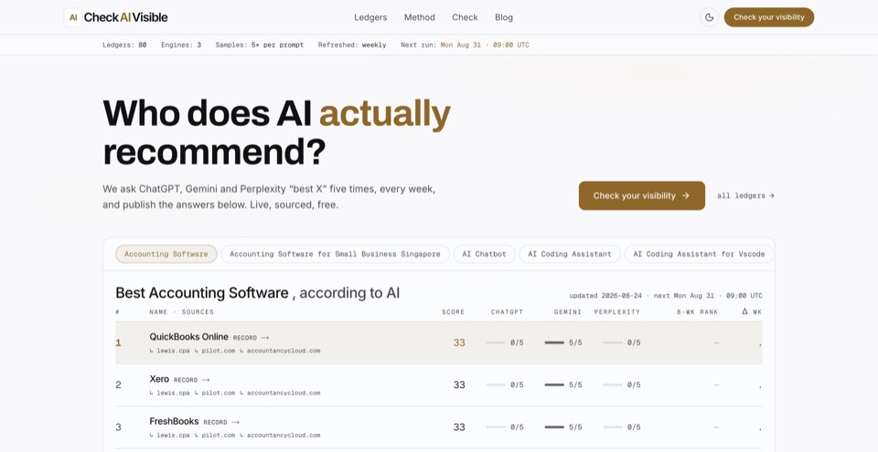
Task: Select the AI Chatbot tab
Action: tap(484, 254)
